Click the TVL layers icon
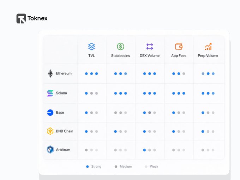 pyautogui.click(x=91, y=47)
